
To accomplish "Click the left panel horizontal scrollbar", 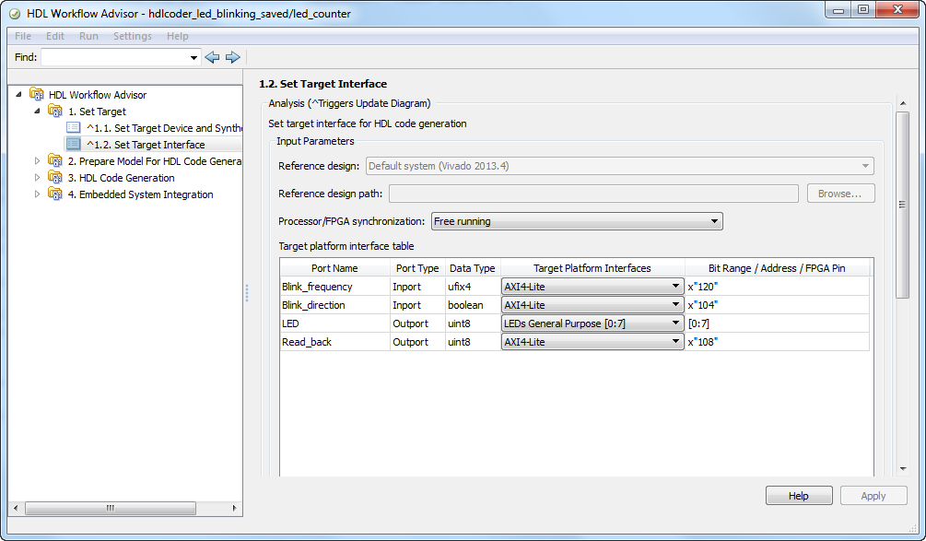I will point(111,508).
